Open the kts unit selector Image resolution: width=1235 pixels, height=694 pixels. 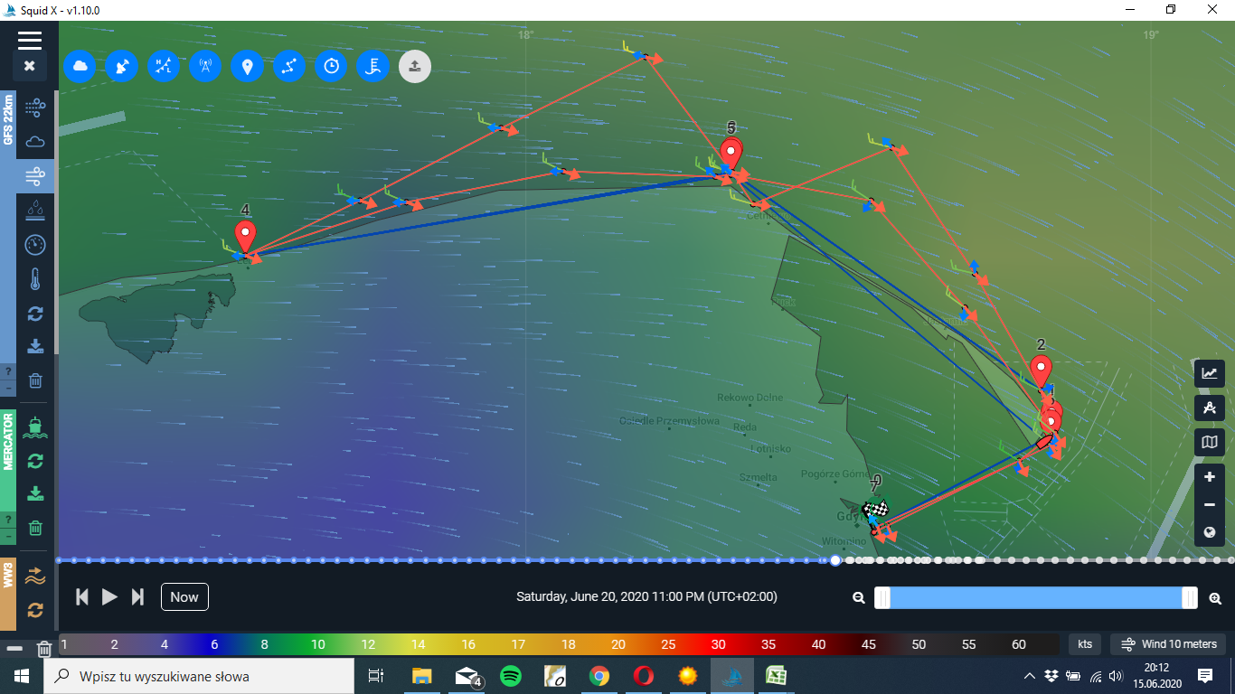click(1086, 644)
